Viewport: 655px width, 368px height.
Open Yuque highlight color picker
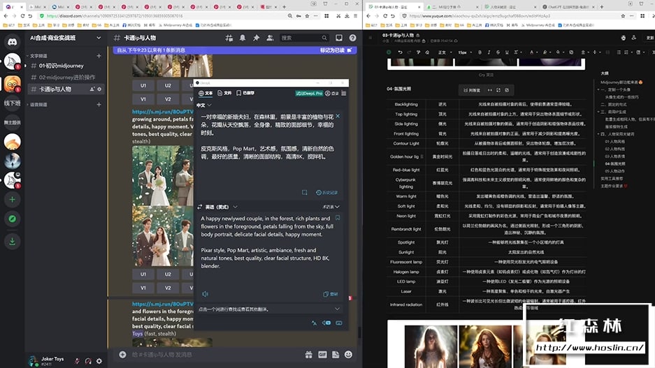click(545, 52)
